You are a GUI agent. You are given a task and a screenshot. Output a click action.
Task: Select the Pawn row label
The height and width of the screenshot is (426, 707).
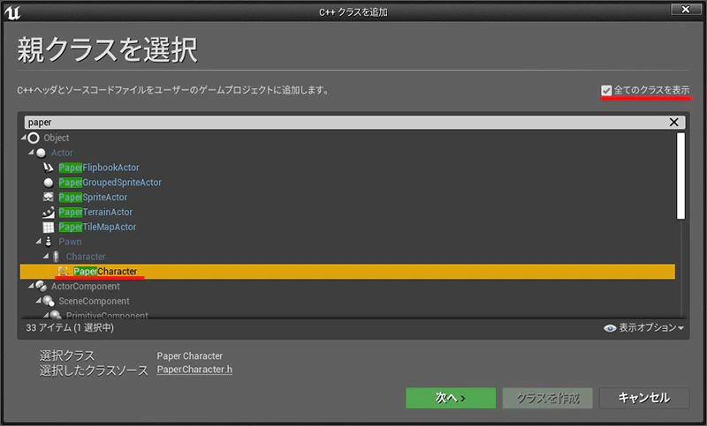tap(70, 242)
